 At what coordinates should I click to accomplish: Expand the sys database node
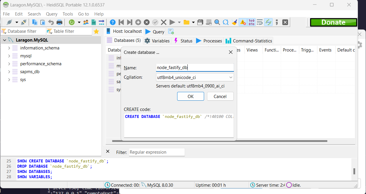[x=9, y=80]
